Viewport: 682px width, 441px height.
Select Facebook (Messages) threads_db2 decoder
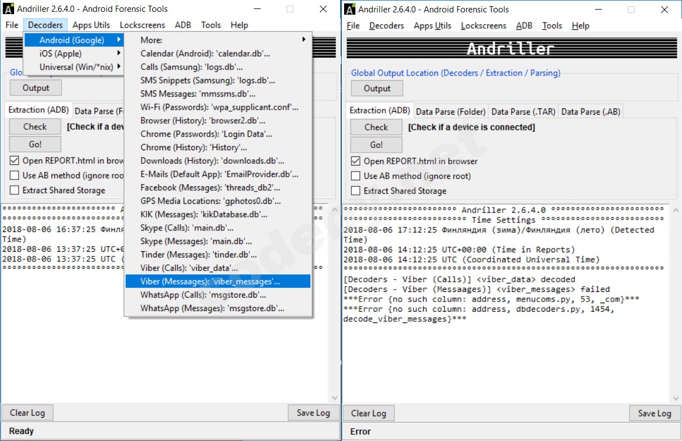(x=218, y=187)
